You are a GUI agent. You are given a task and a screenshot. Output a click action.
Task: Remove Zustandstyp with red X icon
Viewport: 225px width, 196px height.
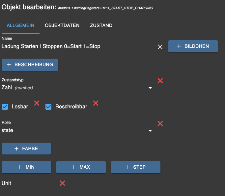[x=160, y=81]
